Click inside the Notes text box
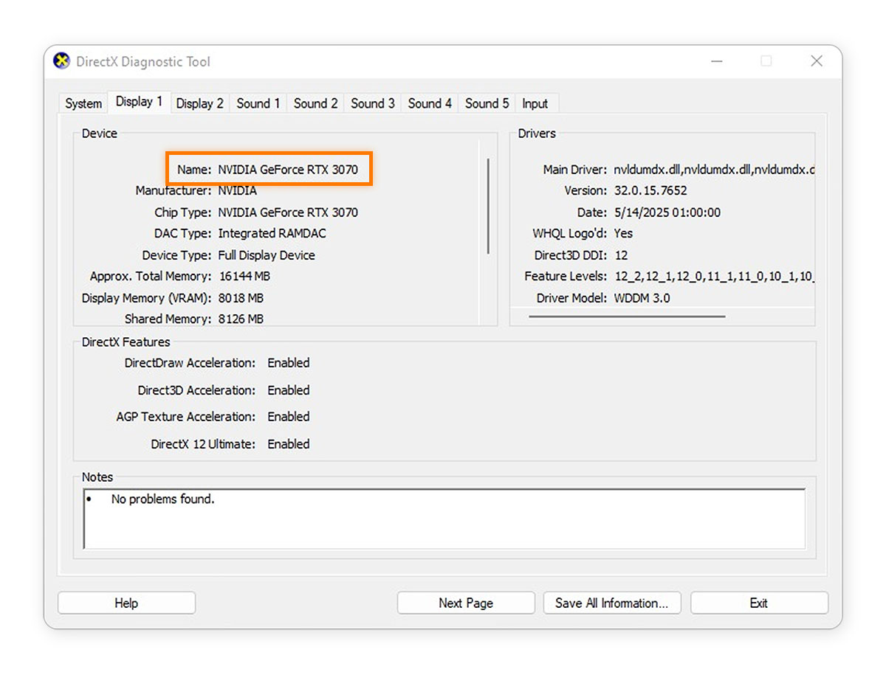The height and width of the screenshot is (675, 886). 444,519
